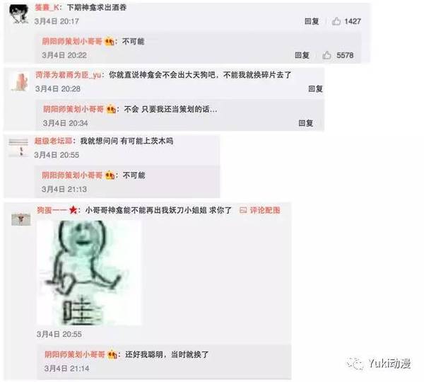Enlarge the green '哇' meme image
424x382 pixels.
point(89,272)
